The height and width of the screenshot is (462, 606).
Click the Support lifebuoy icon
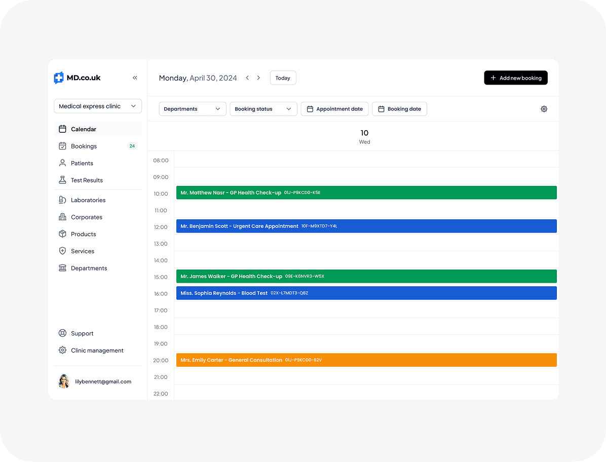[x=62, y=333]
